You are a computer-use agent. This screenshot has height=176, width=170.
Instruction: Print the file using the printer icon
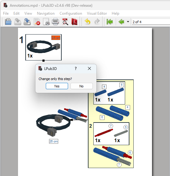point(56,22)
